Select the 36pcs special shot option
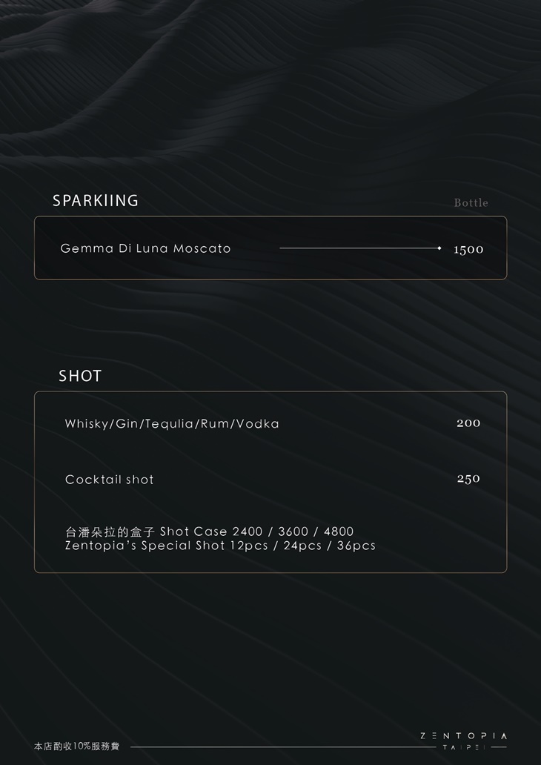Image resolution: width=541 pixels, height=765 pixels. [356, 546]
